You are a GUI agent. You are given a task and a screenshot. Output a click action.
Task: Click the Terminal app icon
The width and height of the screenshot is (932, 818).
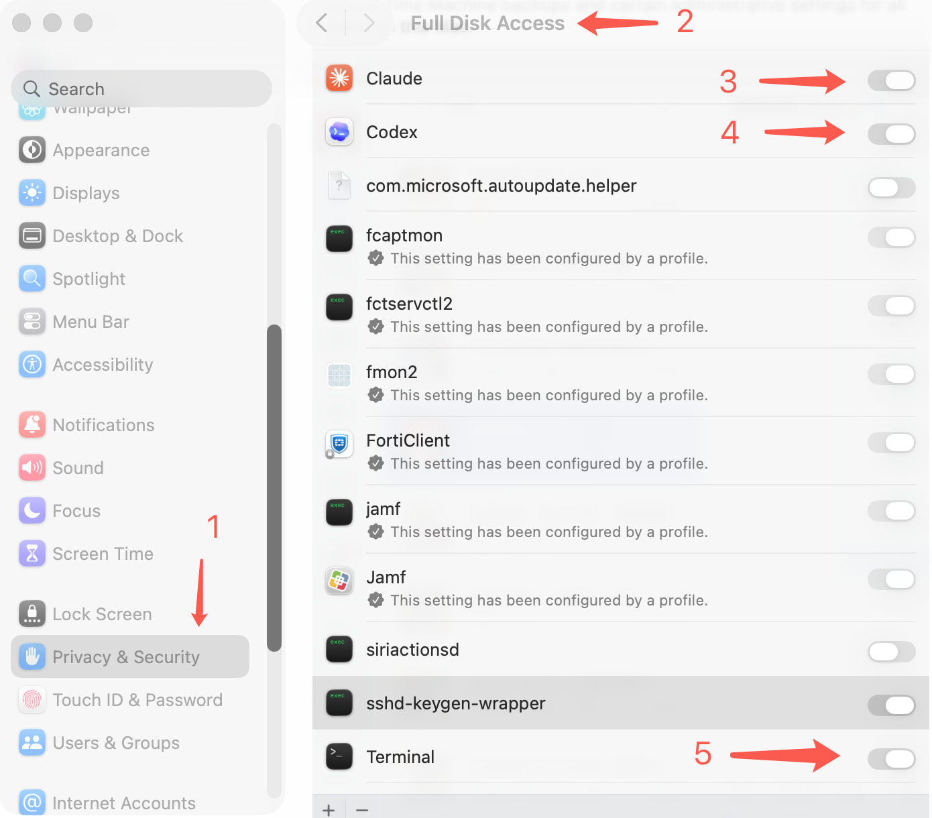click(339, 756)
